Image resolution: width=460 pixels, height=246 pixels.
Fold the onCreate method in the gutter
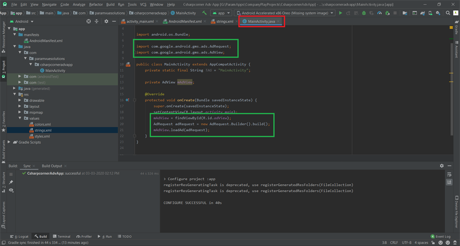(135, 100)
